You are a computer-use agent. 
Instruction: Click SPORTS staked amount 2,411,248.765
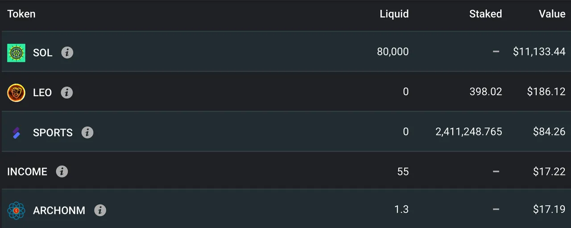pos(469,132)
